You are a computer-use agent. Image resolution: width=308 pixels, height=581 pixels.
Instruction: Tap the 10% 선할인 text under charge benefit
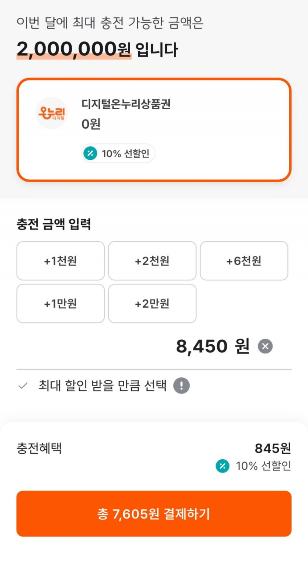coord(263,466)
